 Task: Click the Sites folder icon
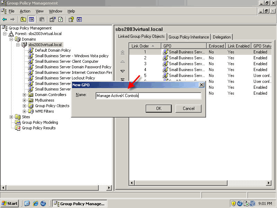click(18, 117)
